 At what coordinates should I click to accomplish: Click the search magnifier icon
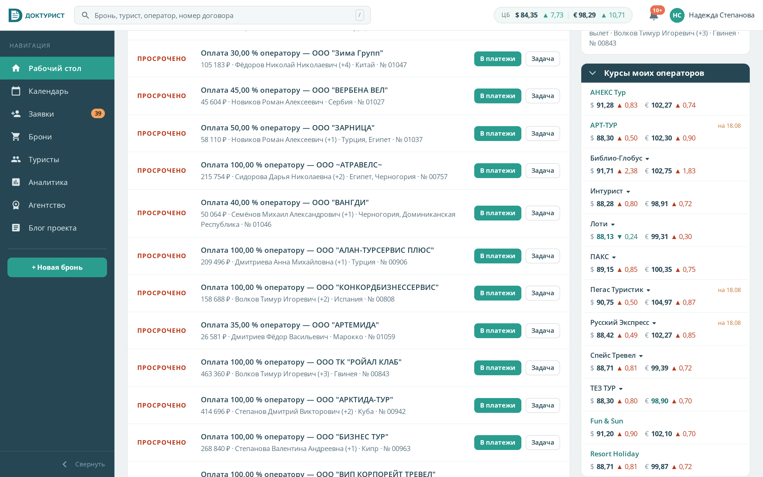pyautogui.click(x=85, y=15)
